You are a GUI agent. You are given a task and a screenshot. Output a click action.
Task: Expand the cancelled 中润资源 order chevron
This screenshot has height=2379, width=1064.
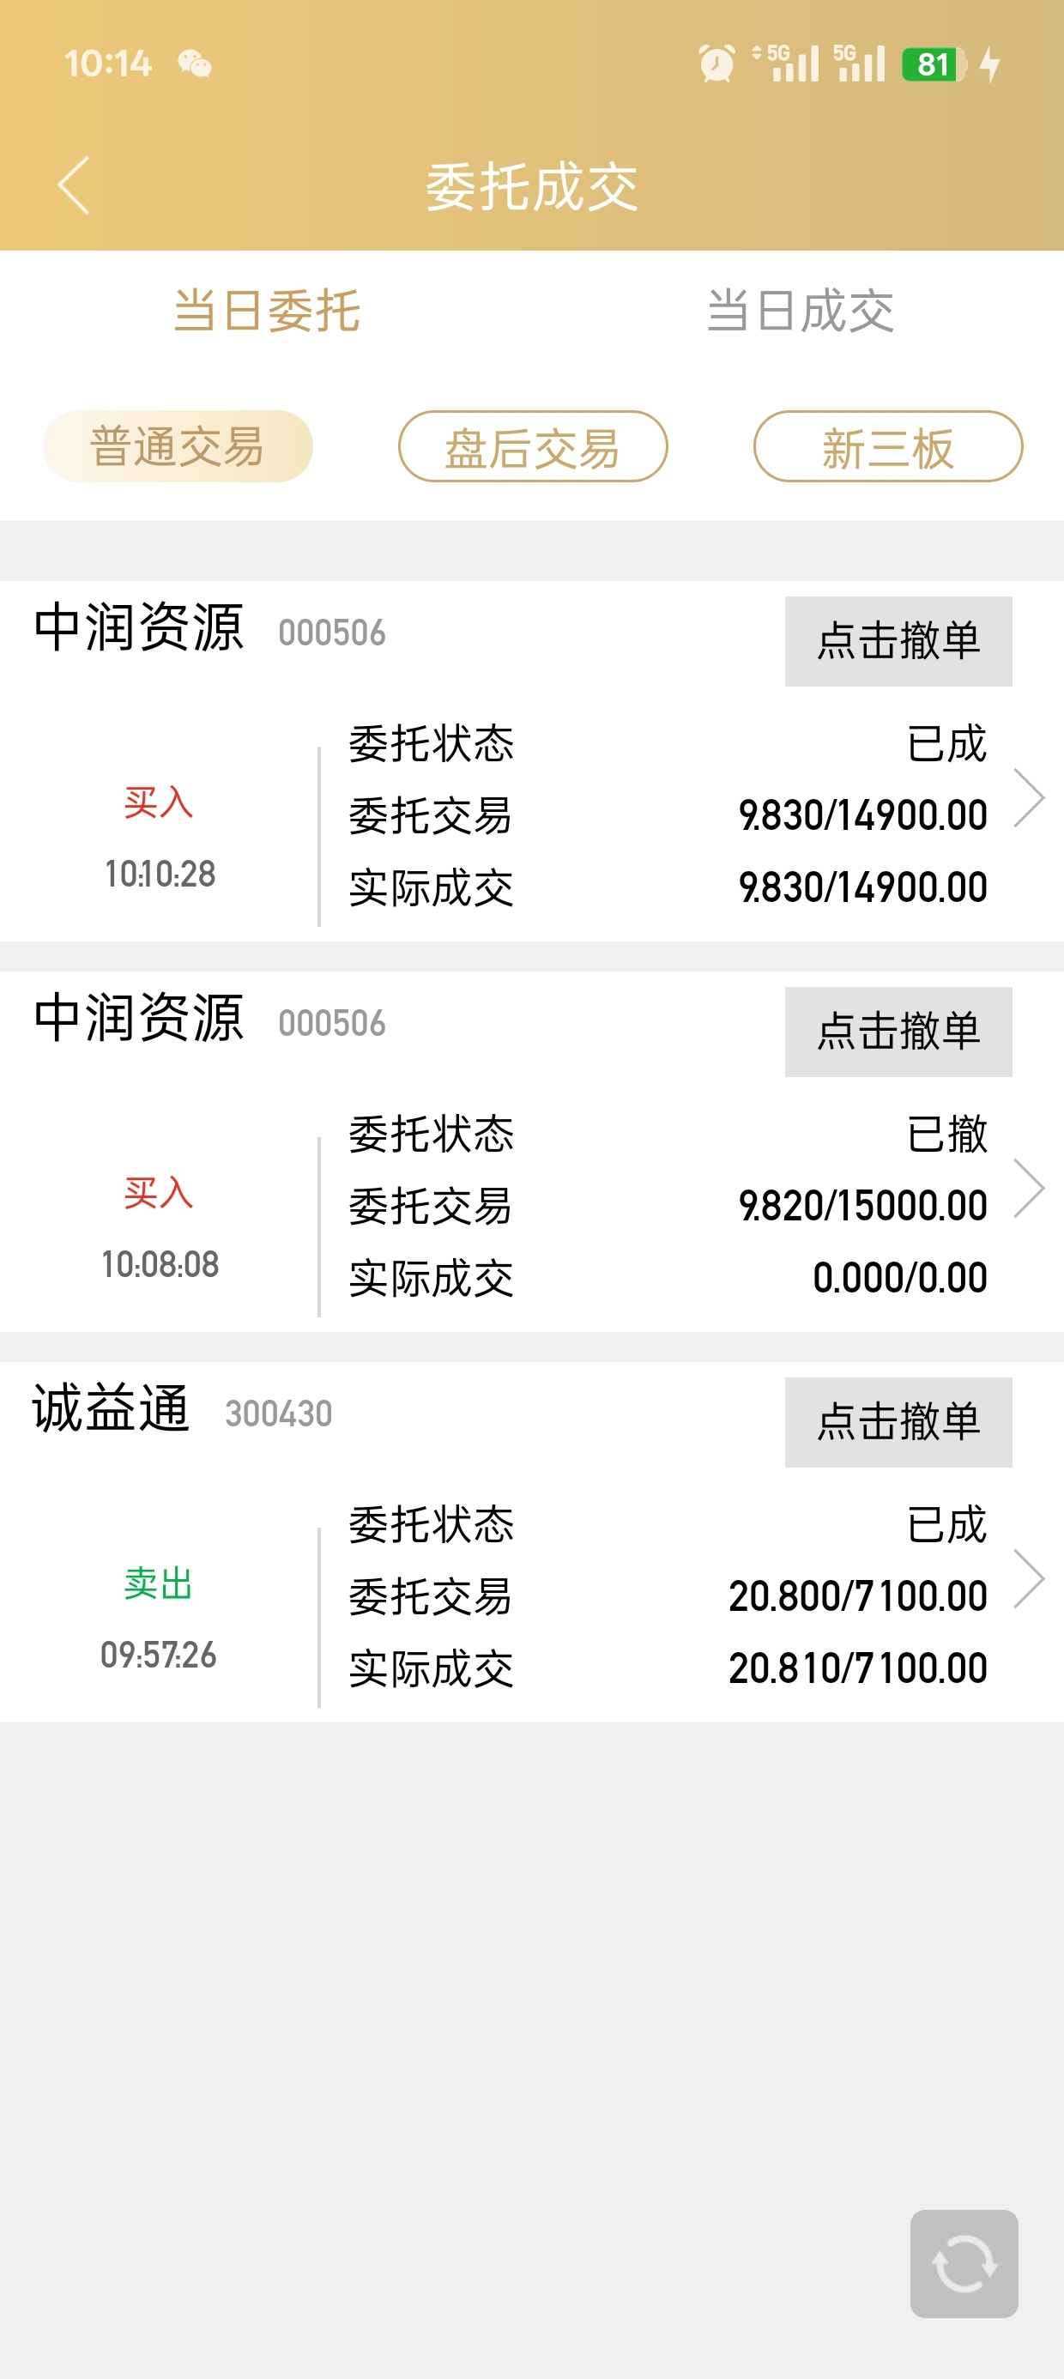(1029, 1188)
